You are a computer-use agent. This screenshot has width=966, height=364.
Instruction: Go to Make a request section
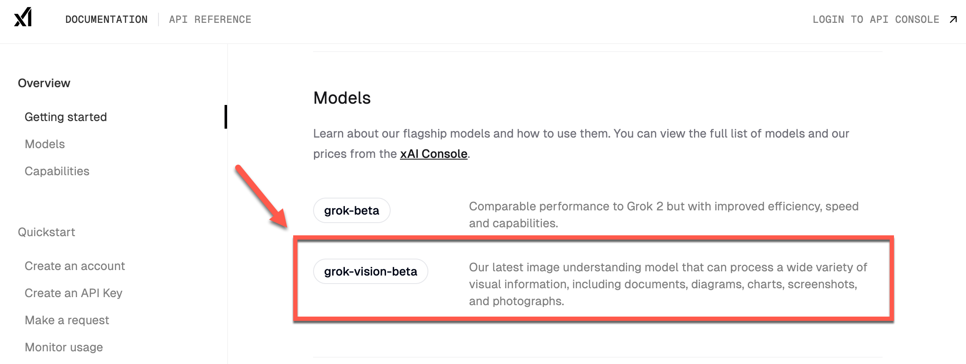[67, 320]
